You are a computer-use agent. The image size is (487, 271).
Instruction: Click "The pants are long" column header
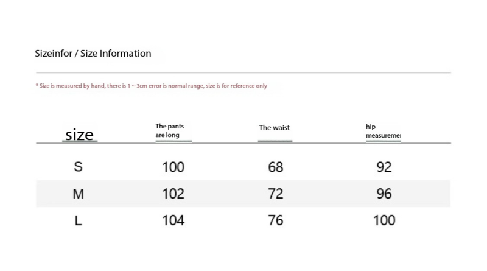[169, 130]
